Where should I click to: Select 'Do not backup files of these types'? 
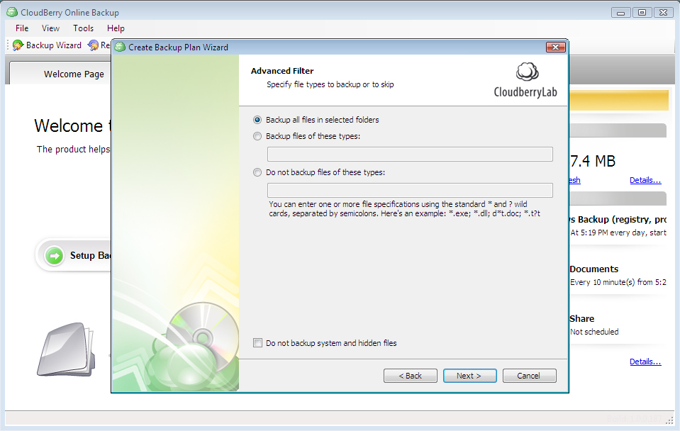tap(257, 172)
